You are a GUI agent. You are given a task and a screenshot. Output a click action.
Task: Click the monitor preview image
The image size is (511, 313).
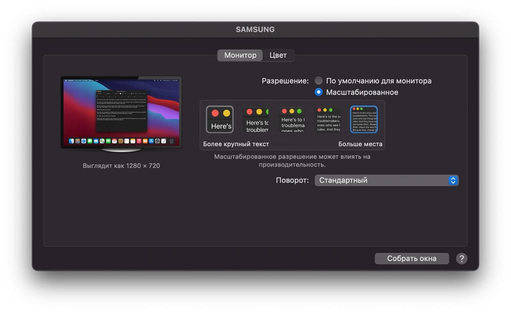[x=121, y=114]
